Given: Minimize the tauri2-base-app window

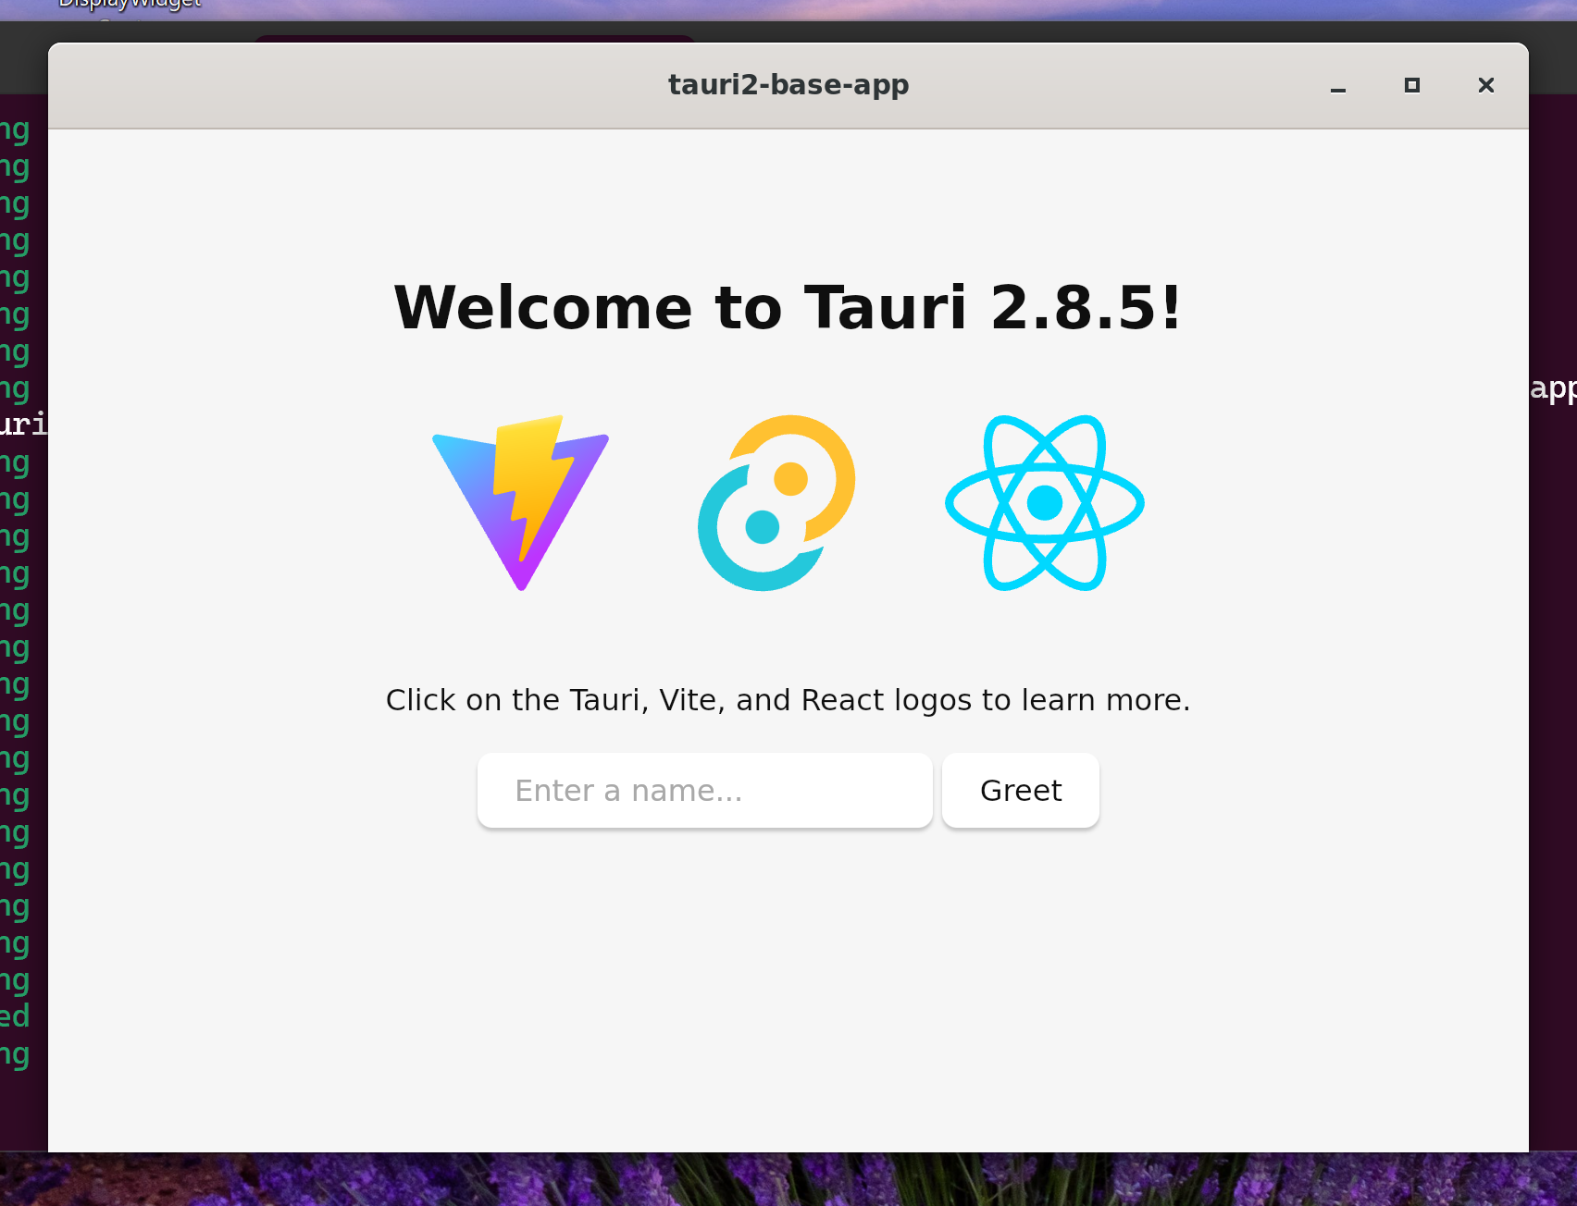Looking at the screenshot, I should [1338, 86].
